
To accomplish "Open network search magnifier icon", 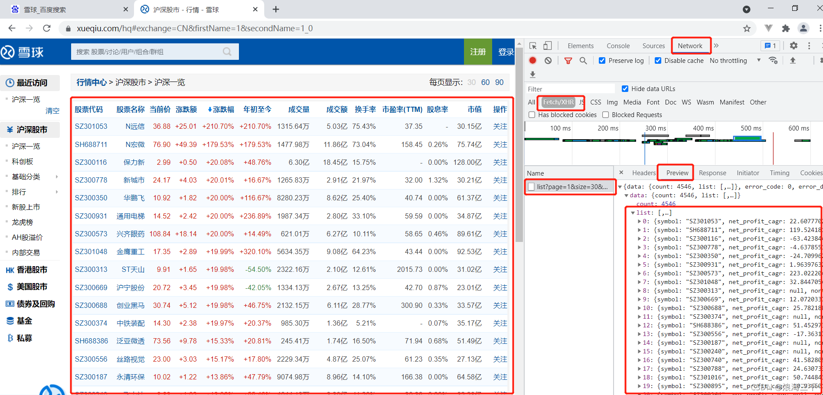I will click(x=583, y=61).
